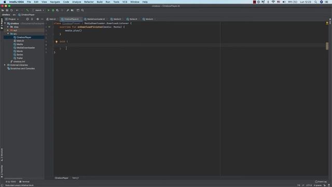Click the Build project hammer icon
Image resolution: width=332 pixels, height=187 pixels.
pyautogui.click(x=27, y=10)
